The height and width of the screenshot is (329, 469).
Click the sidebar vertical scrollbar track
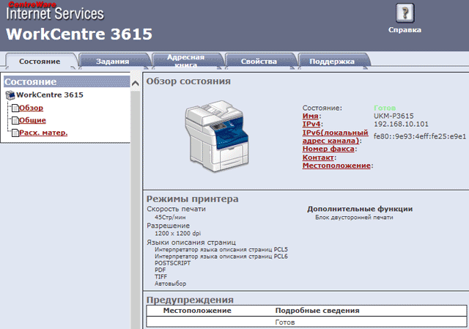pos(136,210)
